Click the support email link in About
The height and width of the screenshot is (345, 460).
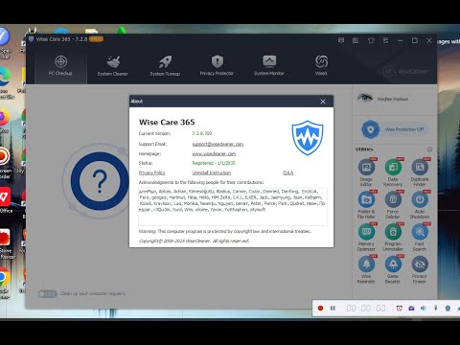pos(218,144)
